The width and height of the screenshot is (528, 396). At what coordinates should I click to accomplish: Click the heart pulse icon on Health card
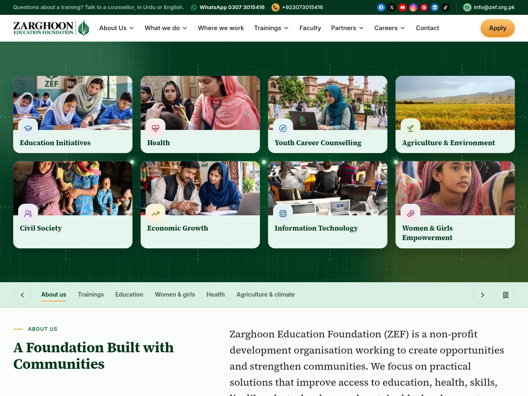point(156,128)
